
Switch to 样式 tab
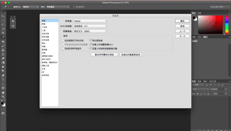tap(200, 37)
